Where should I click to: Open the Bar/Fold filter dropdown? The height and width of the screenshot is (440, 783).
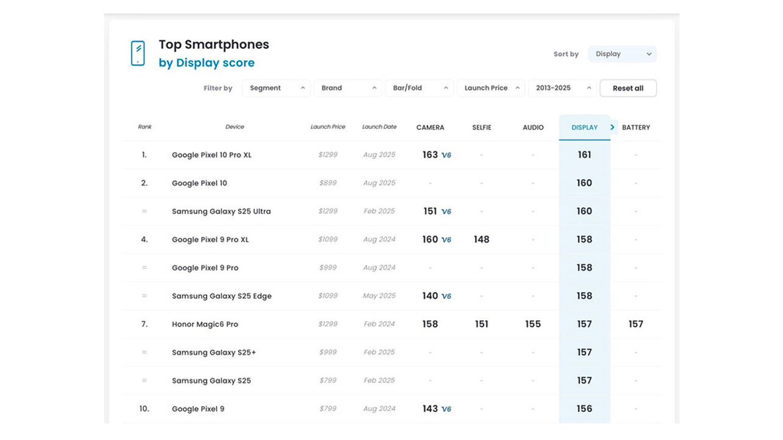pos(420,88)
